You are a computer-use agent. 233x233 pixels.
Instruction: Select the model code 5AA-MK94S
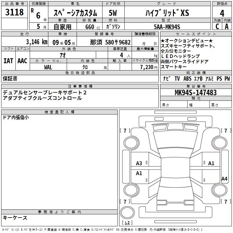coord(167,27)
